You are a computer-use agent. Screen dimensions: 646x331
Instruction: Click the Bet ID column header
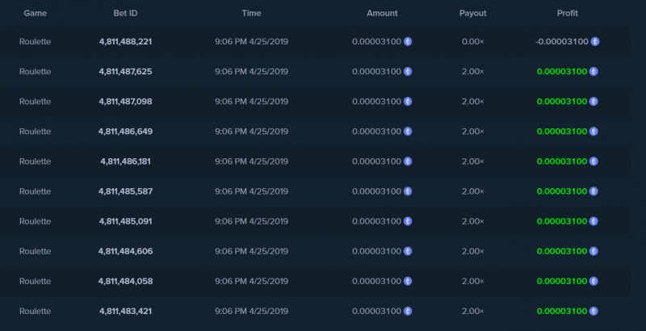click(125, 13)
